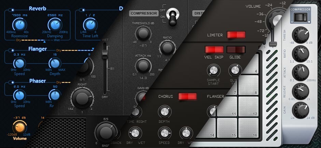The image size is (321, 148).
Task: Click the RATIO knob on white compressor
Action: tap(301, 54)
